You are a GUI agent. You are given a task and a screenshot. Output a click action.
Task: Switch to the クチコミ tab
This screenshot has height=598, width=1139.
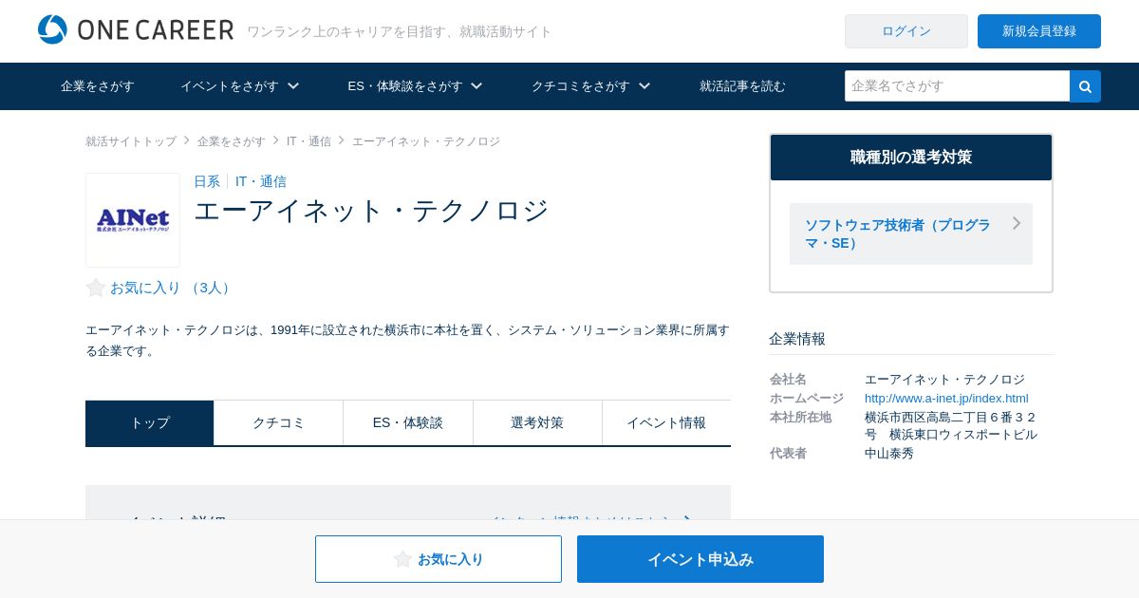(279, 422)
